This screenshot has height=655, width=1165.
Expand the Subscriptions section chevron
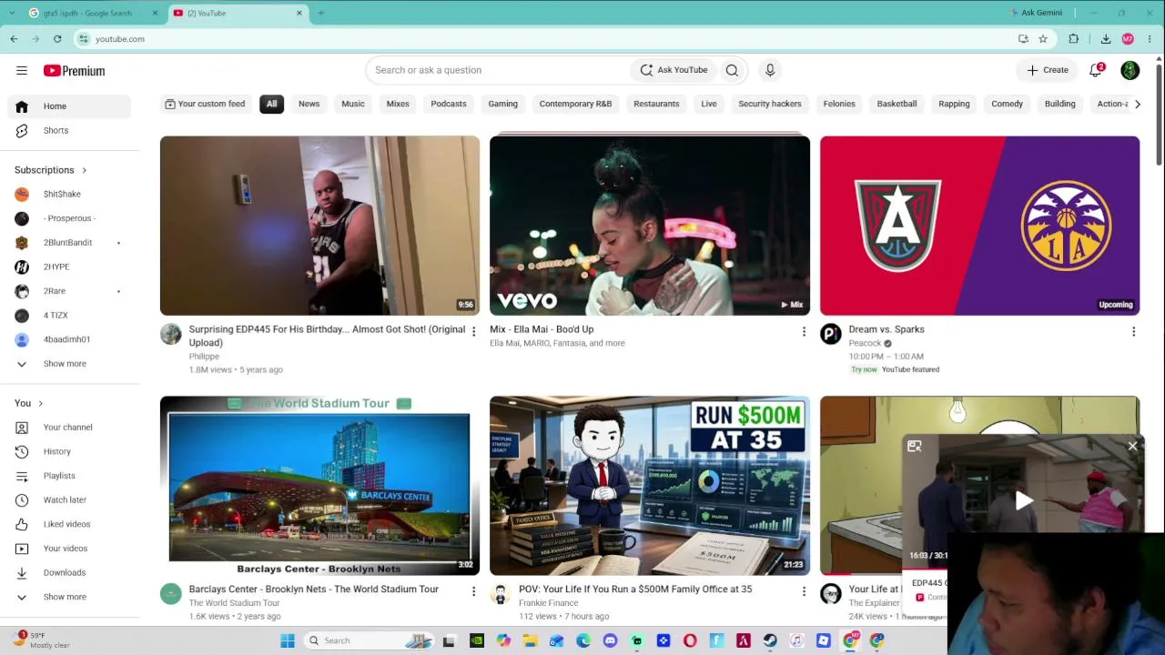click(x=84, y=170)
